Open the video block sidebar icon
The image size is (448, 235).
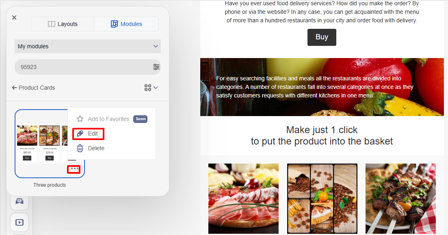pyautogui.click(x=19, y=222)
